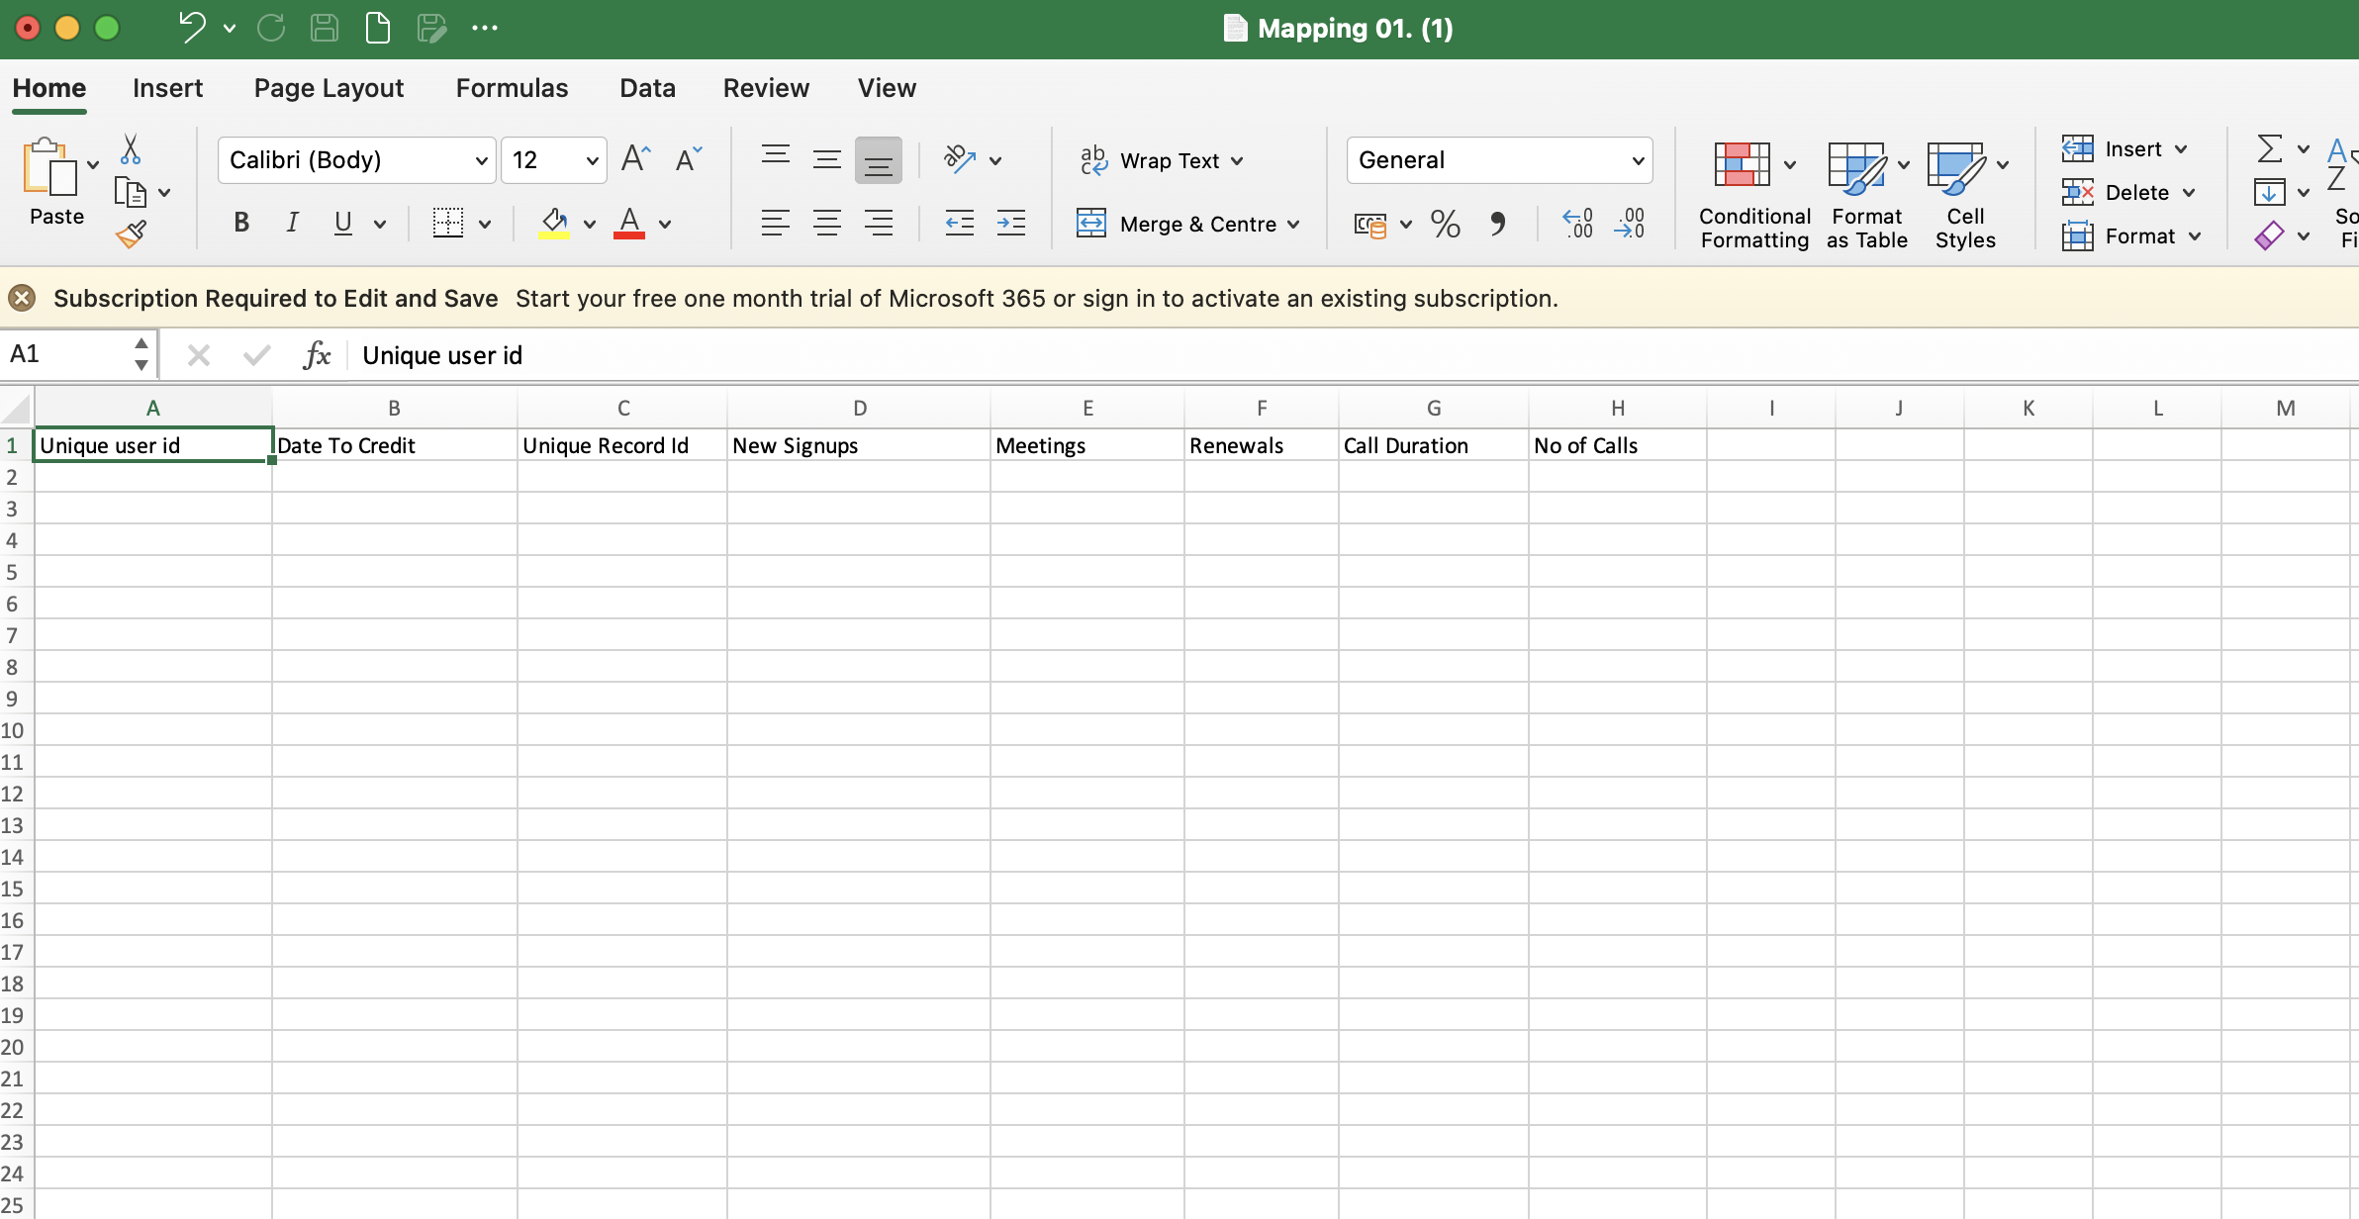Decrease decimal places
2359x1219 pixels.
(1629, 224)
